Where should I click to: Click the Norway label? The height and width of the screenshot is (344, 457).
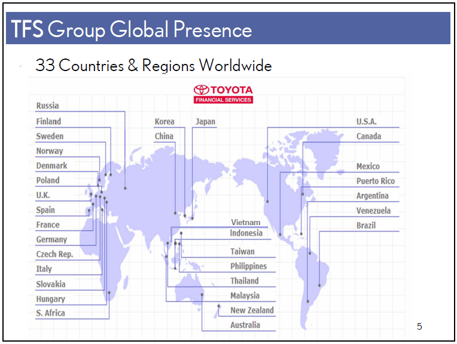(x=50, y=151)
